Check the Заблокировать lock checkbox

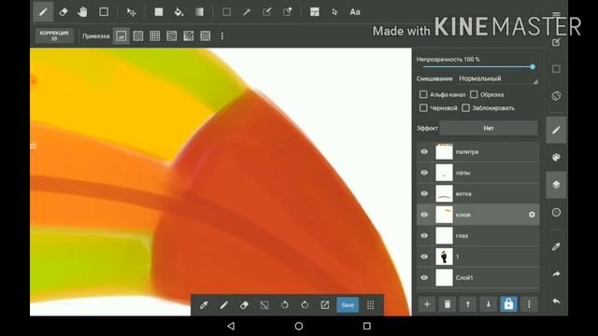tap(465, 108)
